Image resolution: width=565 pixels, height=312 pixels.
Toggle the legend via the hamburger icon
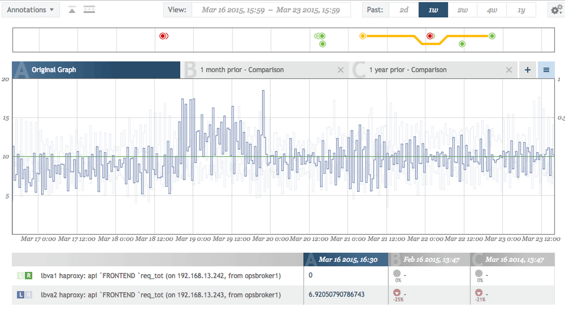tap(546, 70)
